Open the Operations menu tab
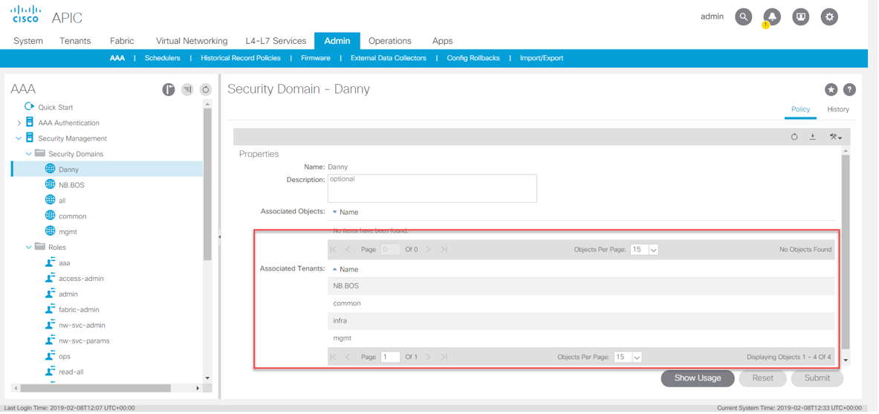Screen dimensions: 879x414 click(x=389, y=41)
